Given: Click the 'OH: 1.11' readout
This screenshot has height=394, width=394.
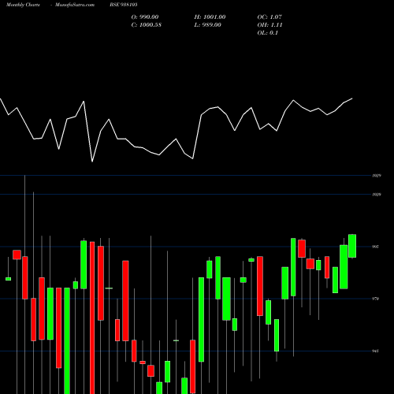Looking at the screenshot, I should (269, 24).
